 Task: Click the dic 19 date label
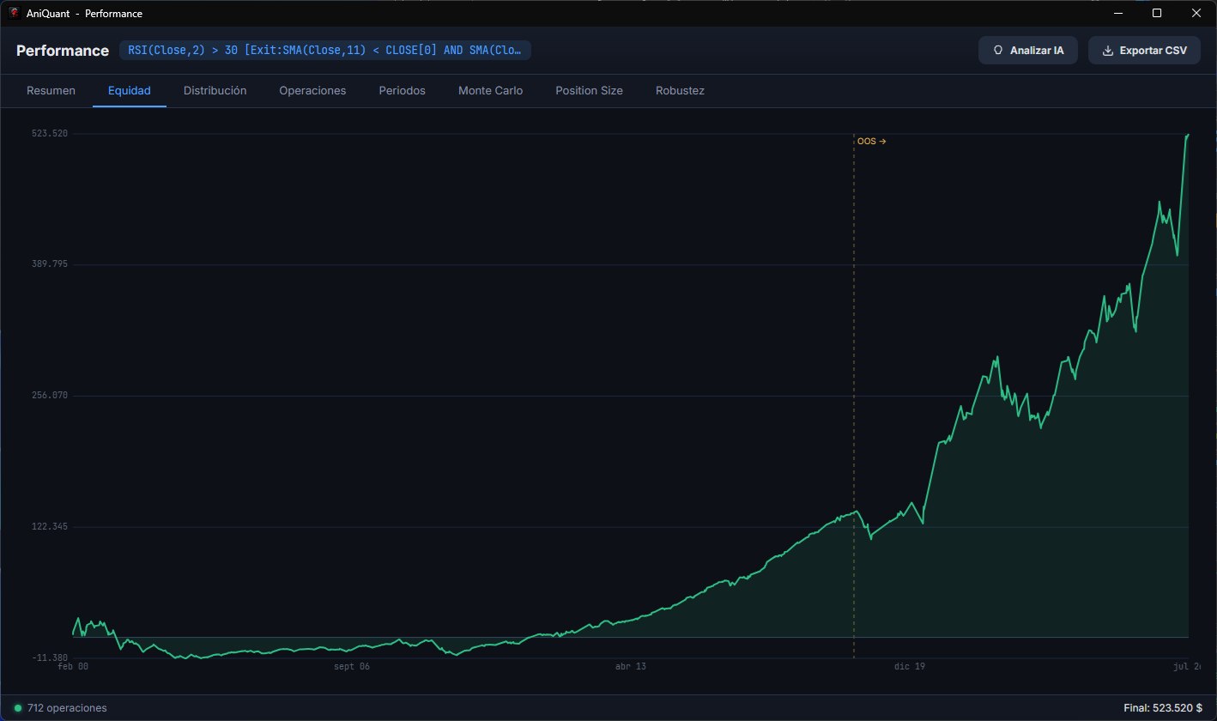(910, 666)
